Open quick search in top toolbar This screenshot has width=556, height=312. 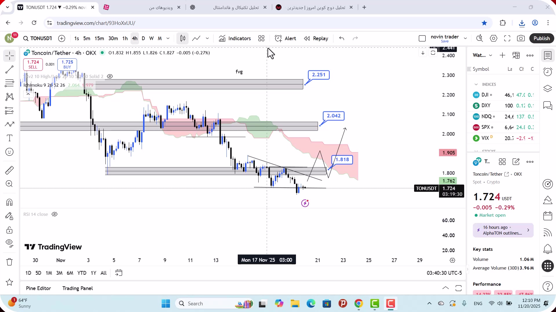point(480,38)
